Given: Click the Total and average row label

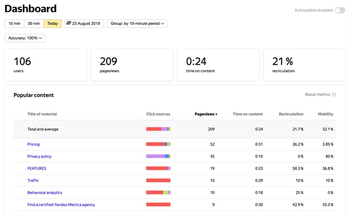Looking at the screenshot, I should tap(43, 129).
